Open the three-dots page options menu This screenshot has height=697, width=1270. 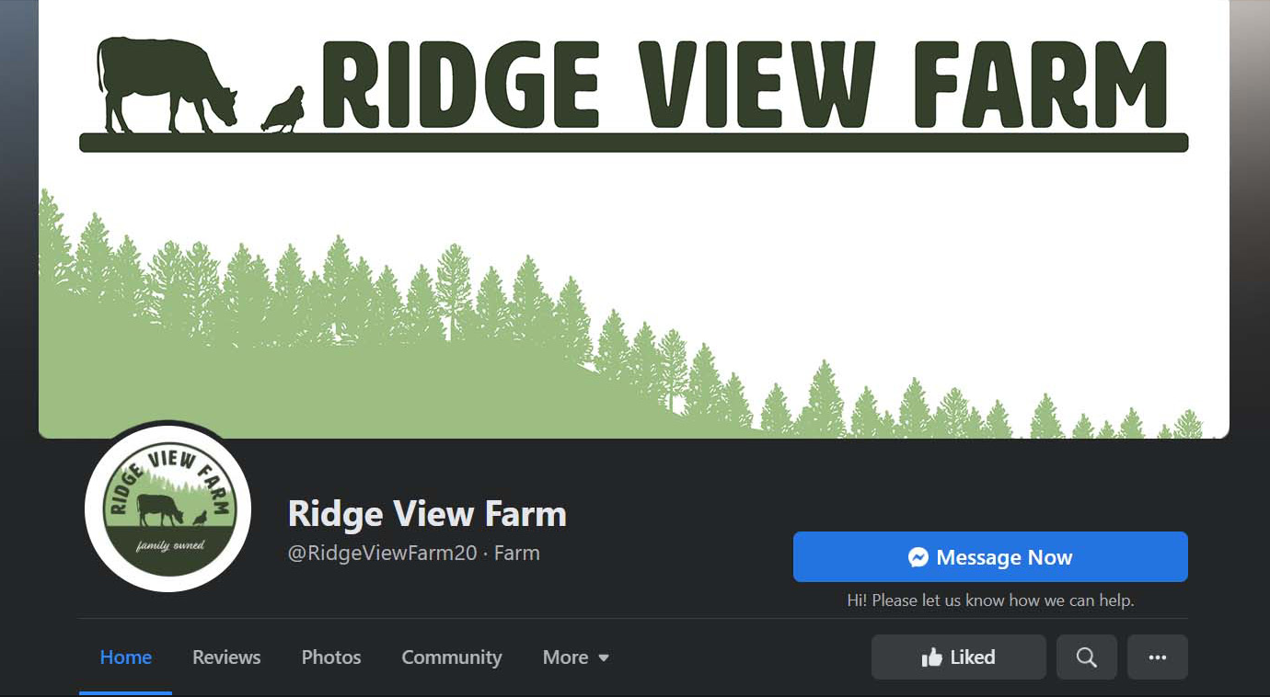(1158, 657)
